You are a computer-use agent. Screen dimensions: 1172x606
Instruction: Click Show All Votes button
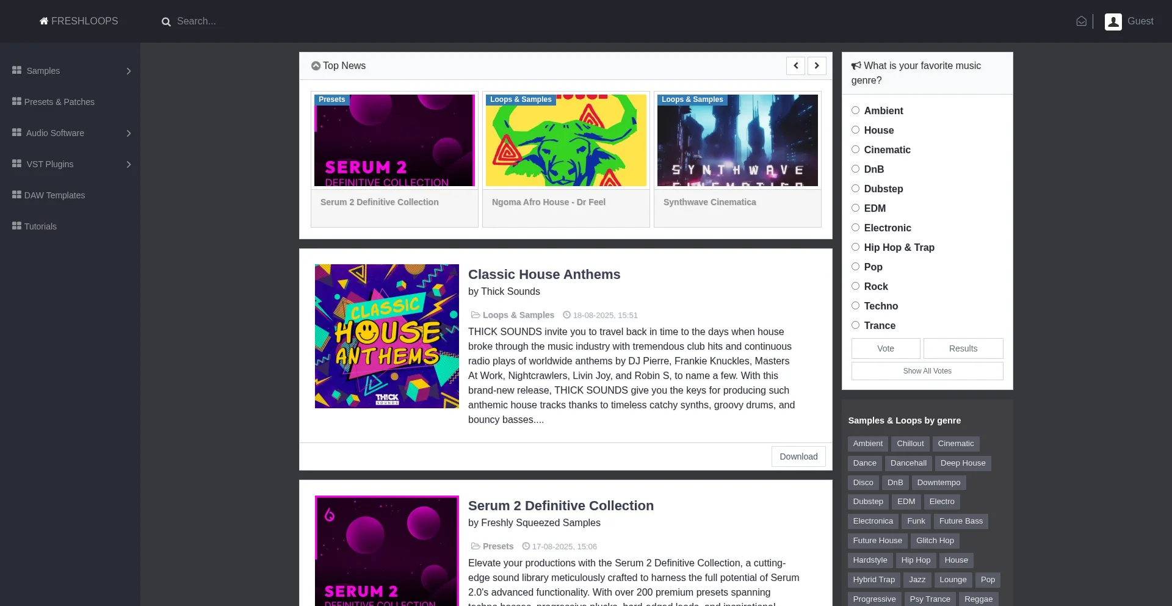[927, 371]
